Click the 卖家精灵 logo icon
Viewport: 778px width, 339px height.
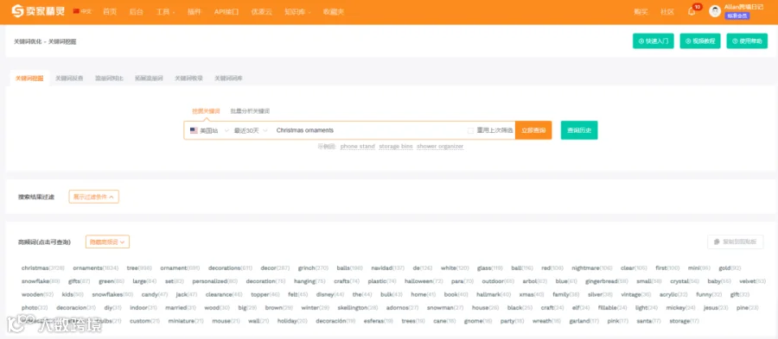17,11
